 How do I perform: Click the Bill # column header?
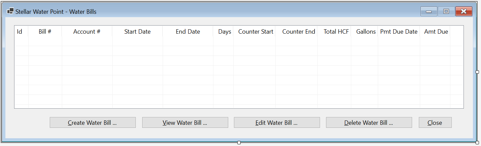[x=45, y=32]
